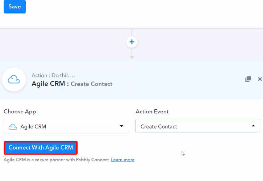Click the secure partner with Pabbly Connect text

[x=57, y=160]
